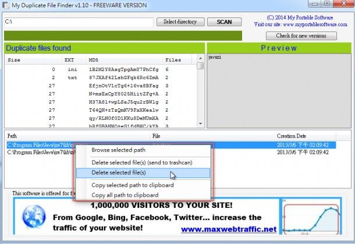The height and width of the screenshot is (244, 355).
Task: Start a scan with the SCAN button
Action: click(224, 22)
